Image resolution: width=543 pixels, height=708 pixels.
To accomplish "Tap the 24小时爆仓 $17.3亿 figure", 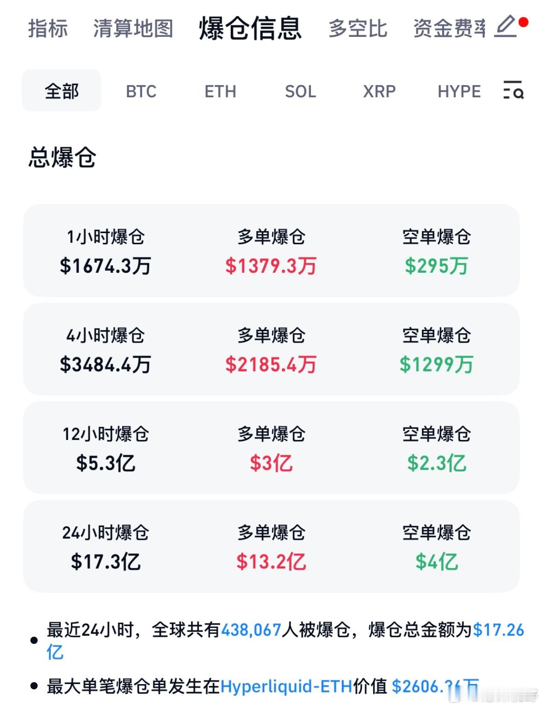I will [x=105, y=562].
